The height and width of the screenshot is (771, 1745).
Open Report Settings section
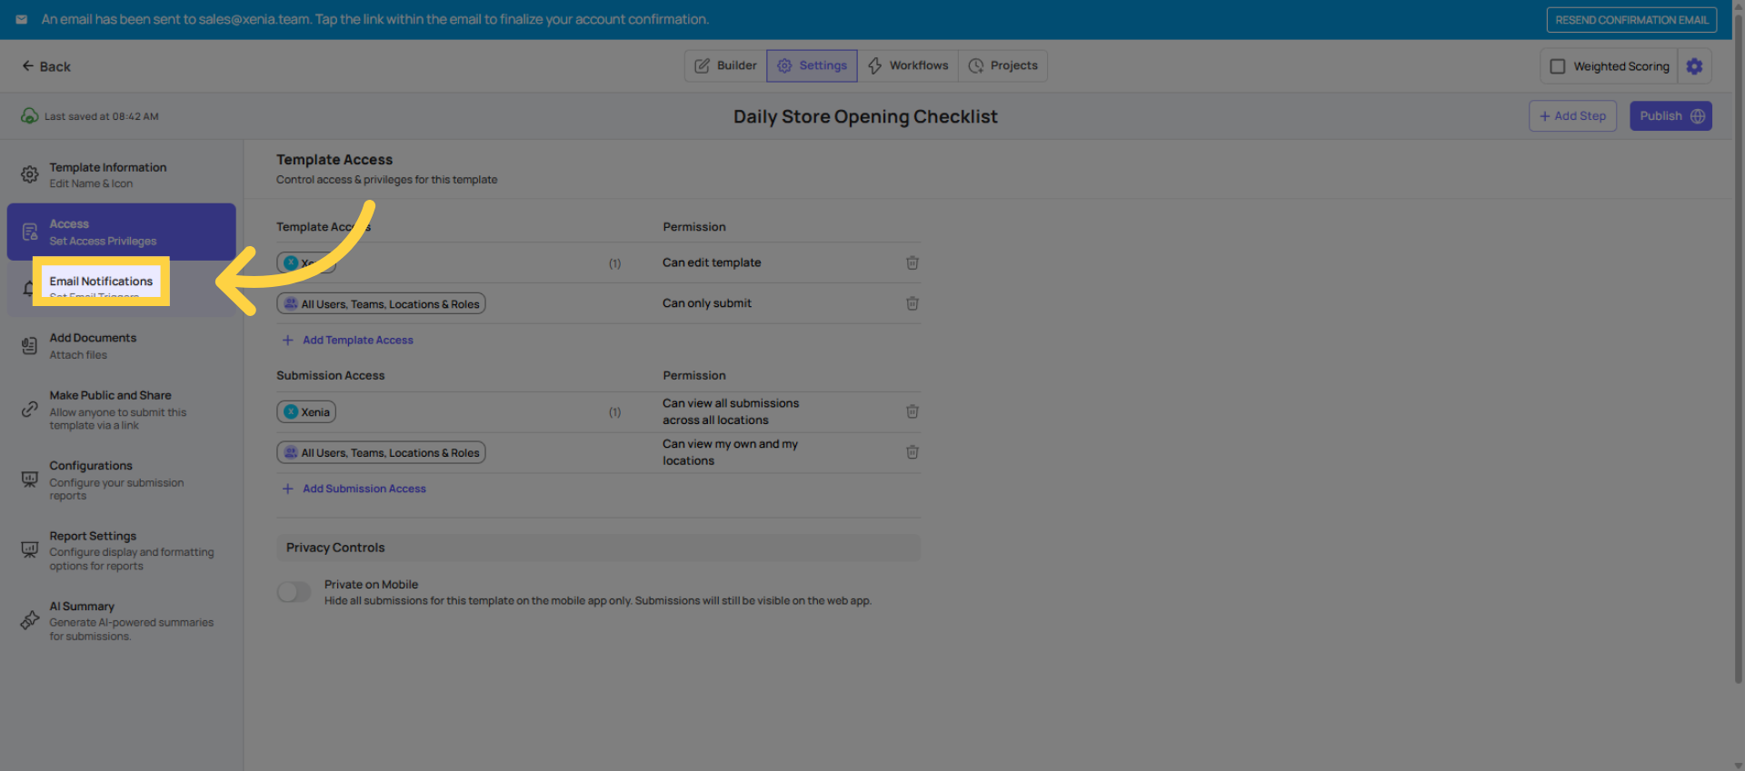121,550
